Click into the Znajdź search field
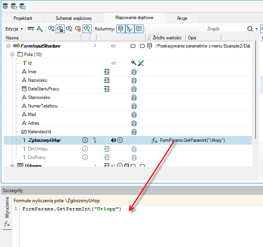This screenshot has width=263, height=247. [226, 29]
